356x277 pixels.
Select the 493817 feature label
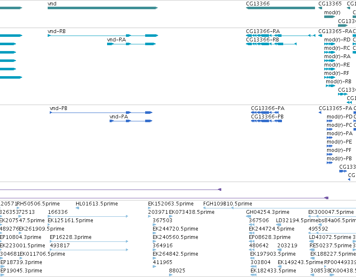coord(60,246)
